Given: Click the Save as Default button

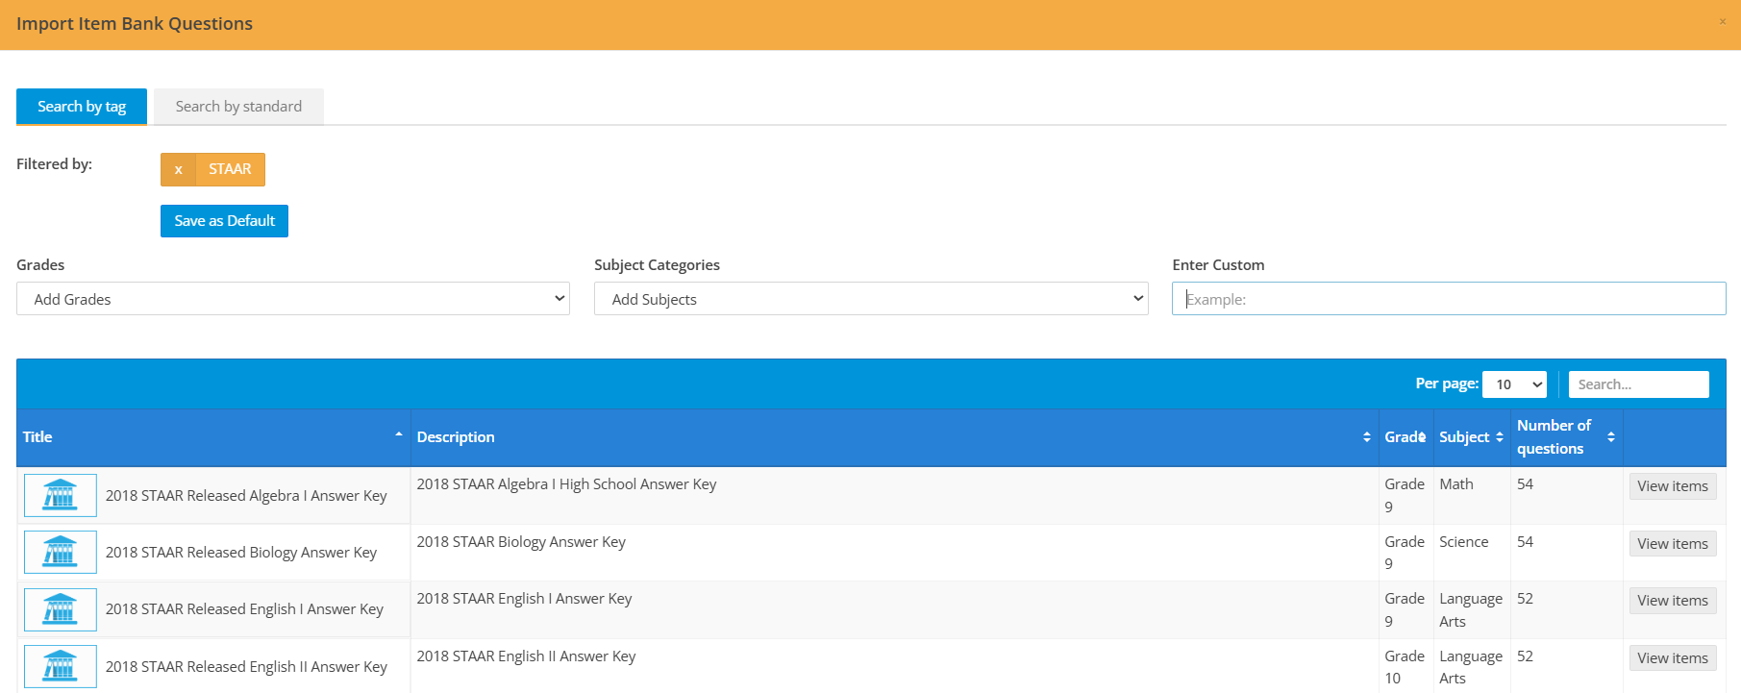Looking at the screenshot, I should [x=224, y=221].
